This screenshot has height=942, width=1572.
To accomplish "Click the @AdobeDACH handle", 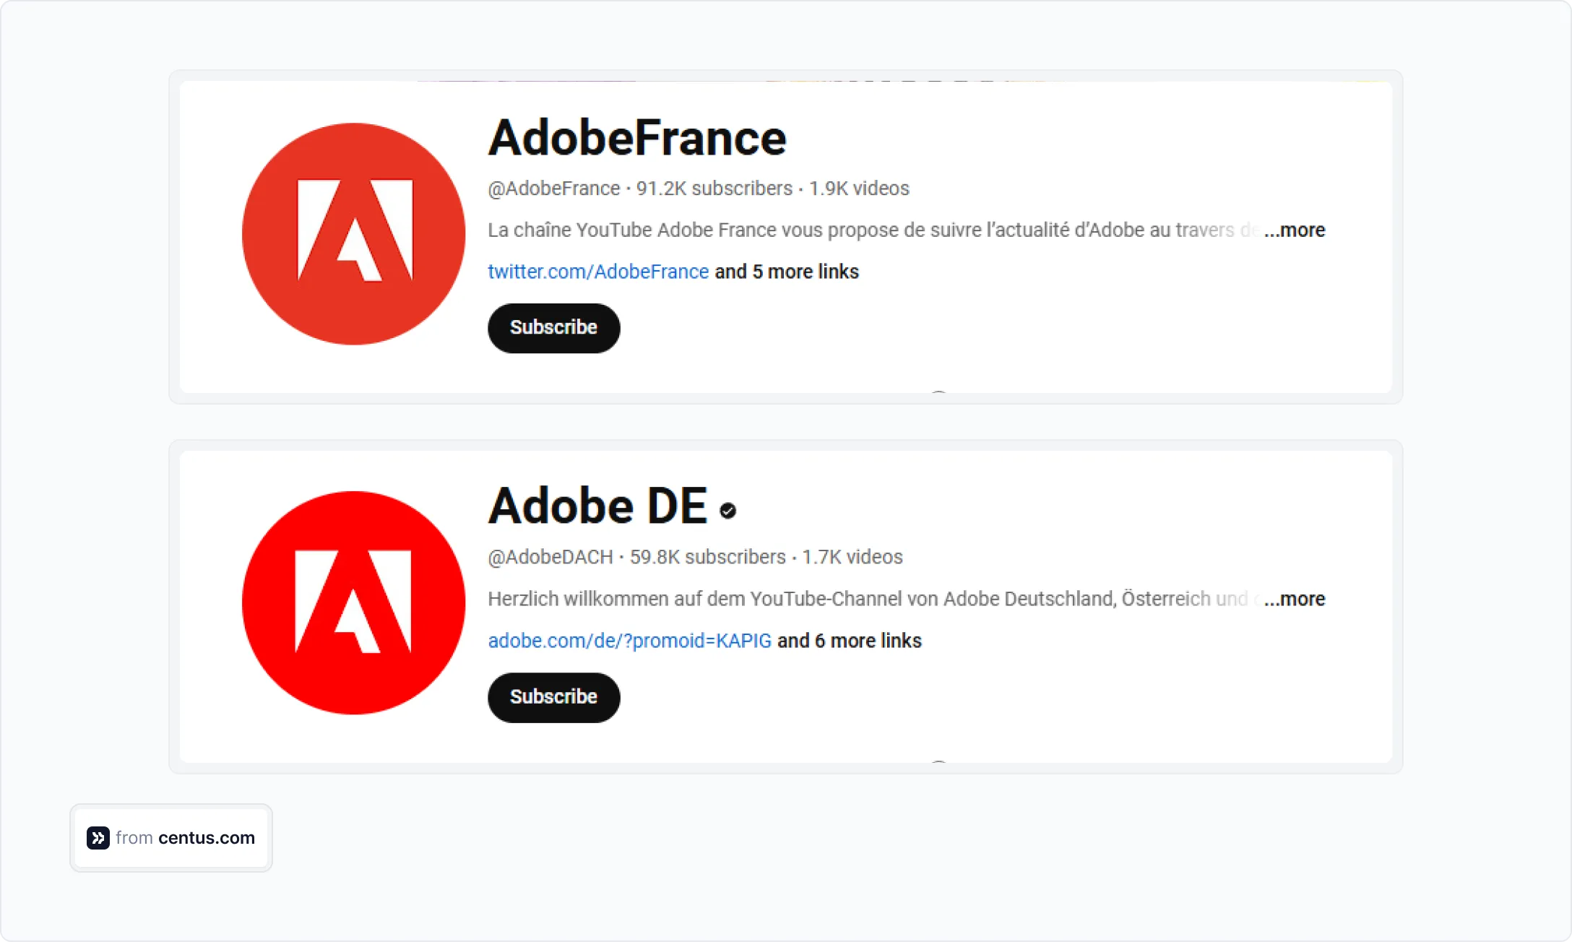I will [x=550, y=558].
